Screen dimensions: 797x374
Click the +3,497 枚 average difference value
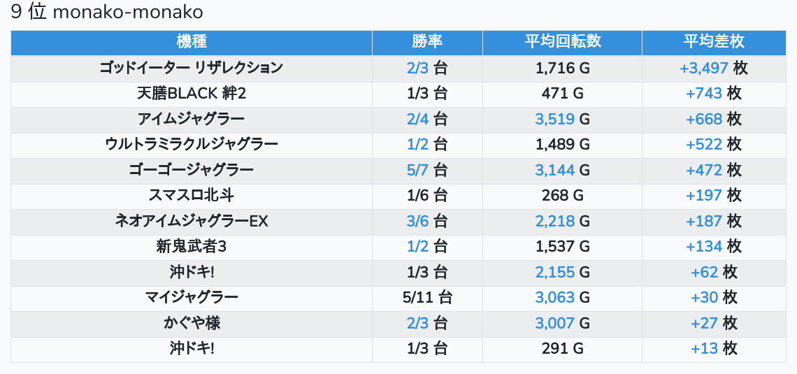pos(713,68)
